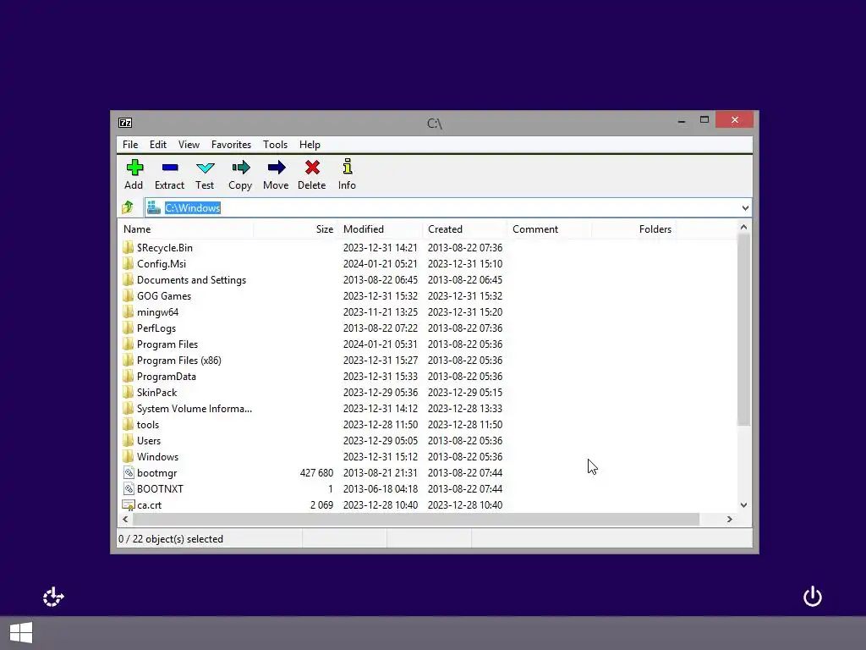
Task: Click the C:\Windows address path field
Action: [x=447, y=208]
